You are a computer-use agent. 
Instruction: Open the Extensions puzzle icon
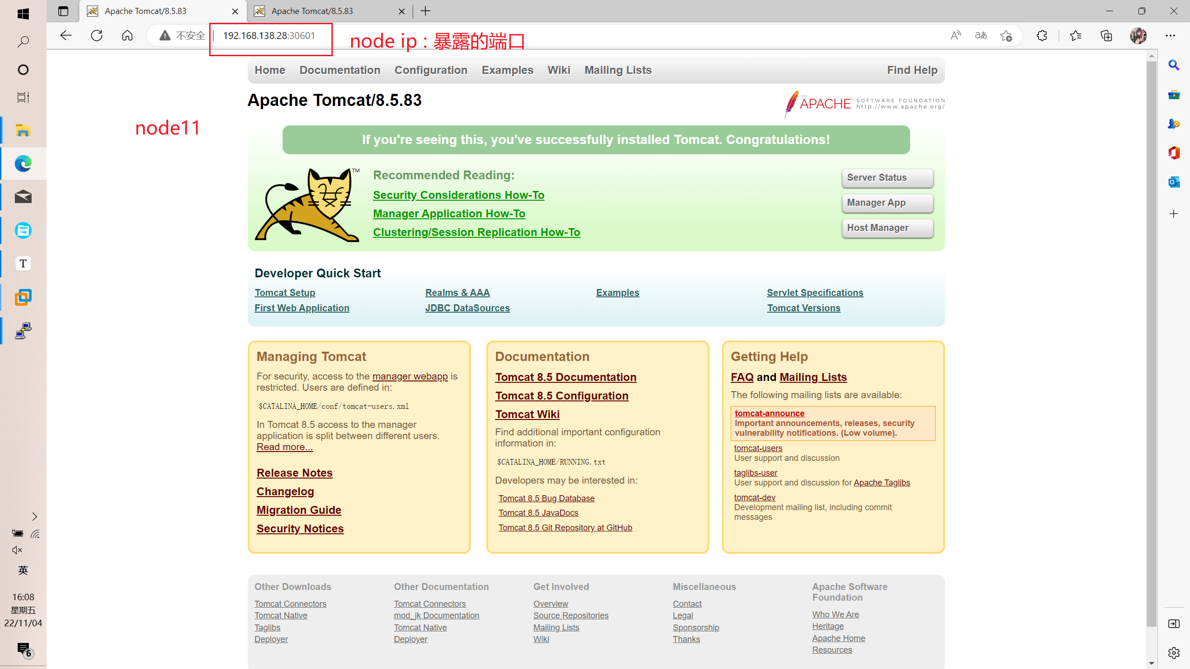pyautogui.click(x=1042, y=36)
